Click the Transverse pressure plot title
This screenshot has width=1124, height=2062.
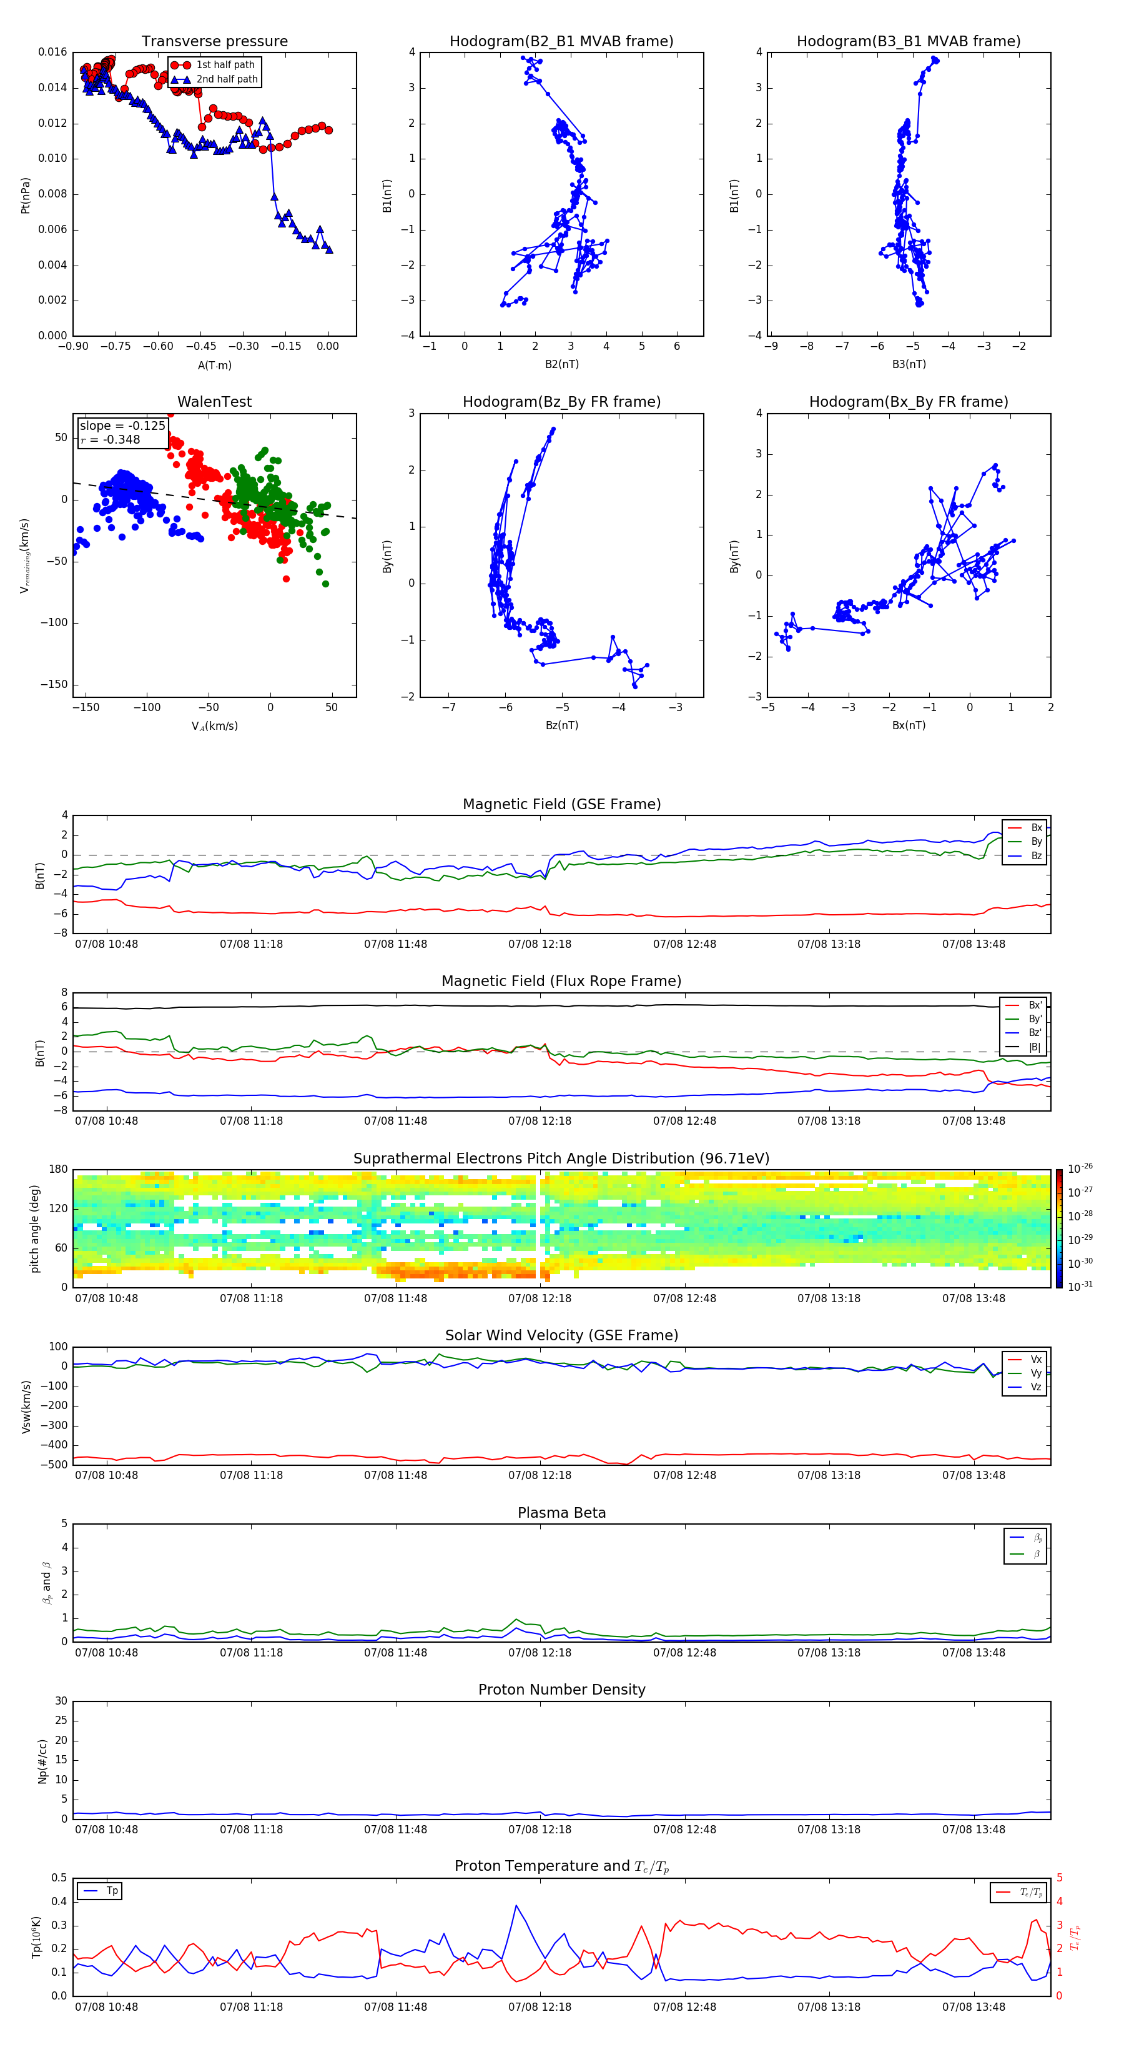click(x=214, y=42)
